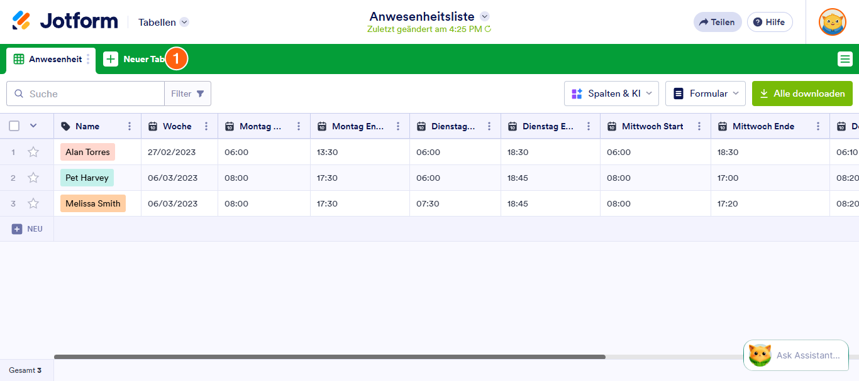Select Woche cell 27/02/2023
859x381 pixels.
[x=179, y=152]
